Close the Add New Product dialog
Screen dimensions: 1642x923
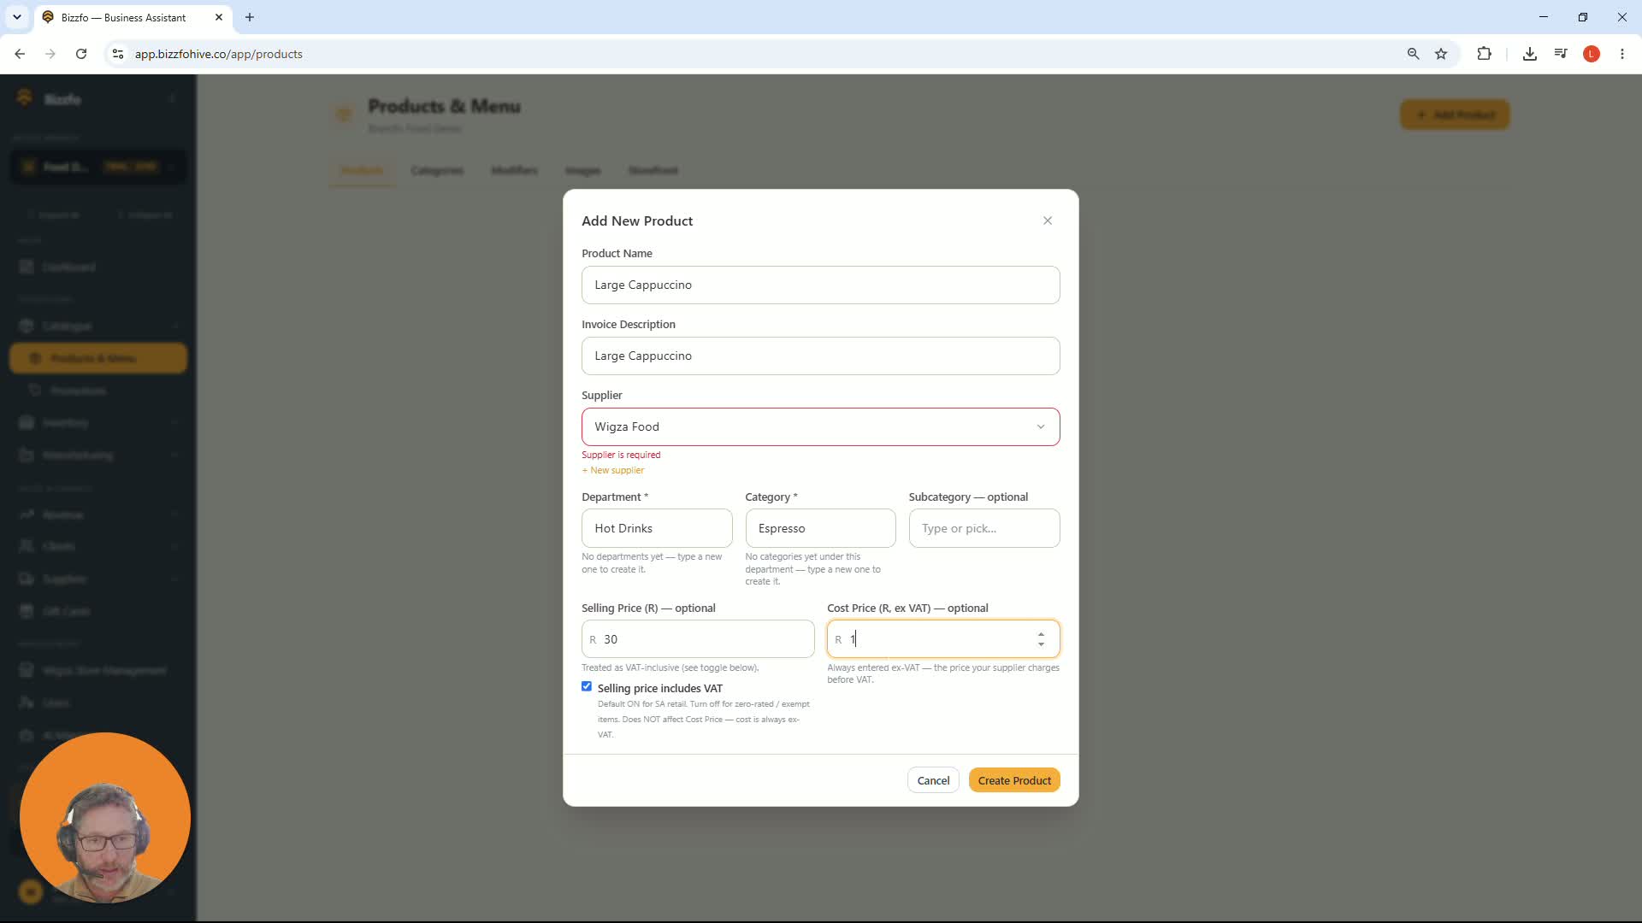[x=1048, y=220]
